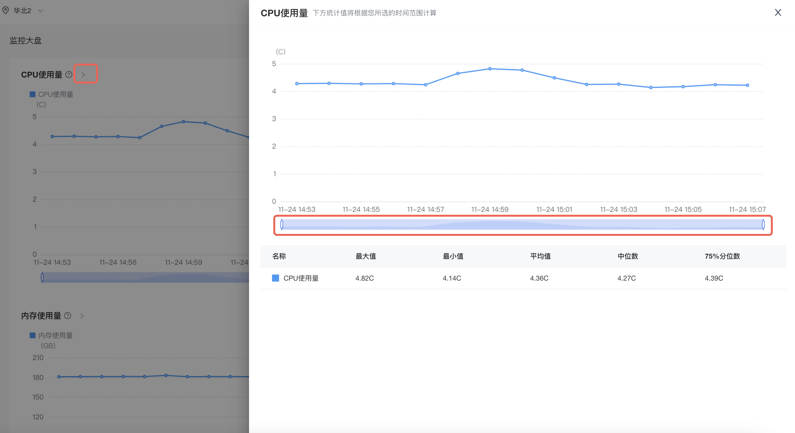Close the CPU使用量 detail panel
795x433 pixels.
tap(778, 12)
